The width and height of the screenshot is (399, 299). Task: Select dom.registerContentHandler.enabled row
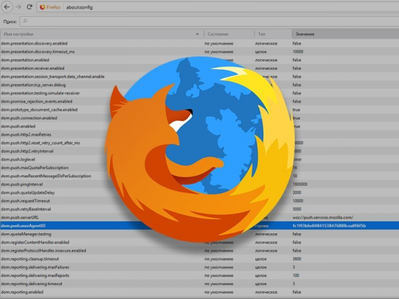pos(199,243)
